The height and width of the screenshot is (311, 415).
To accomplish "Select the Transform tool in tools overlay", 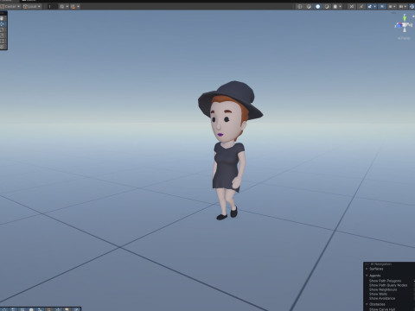I will tap(3, 46).
